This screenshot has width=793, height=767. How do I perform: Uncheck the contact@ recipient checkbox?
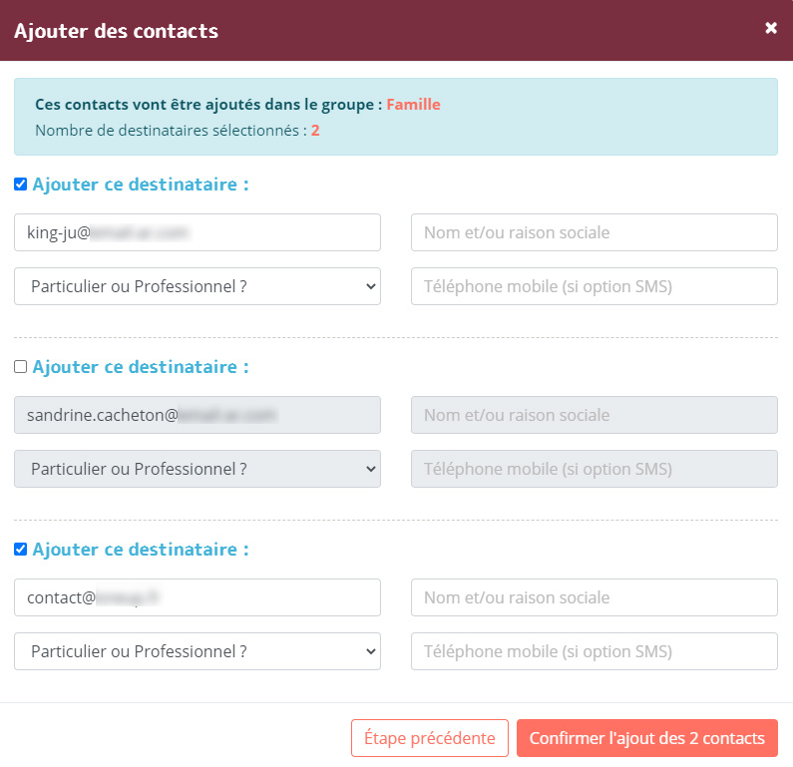coord(20,550)
